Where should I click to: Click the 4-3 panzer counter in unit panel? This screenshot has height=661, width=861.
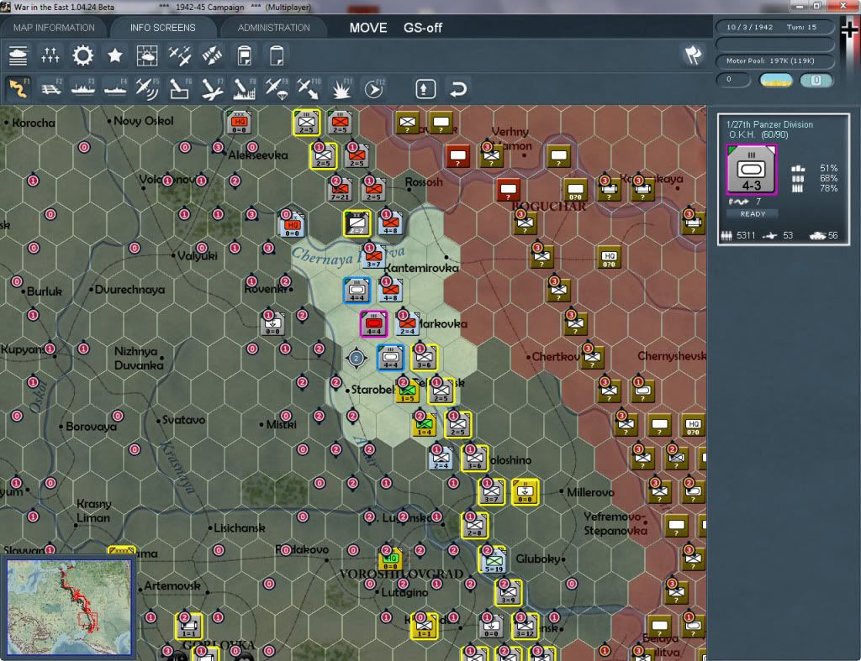click(x=751, y=170)
